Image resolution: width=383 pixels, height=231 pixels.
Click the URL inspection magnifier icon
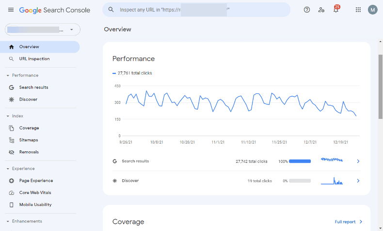(x=11, y=59)
